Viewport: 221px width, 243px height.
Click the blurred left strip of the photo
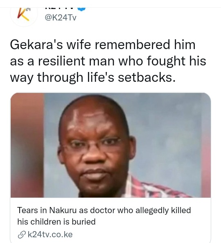[27, 145]
